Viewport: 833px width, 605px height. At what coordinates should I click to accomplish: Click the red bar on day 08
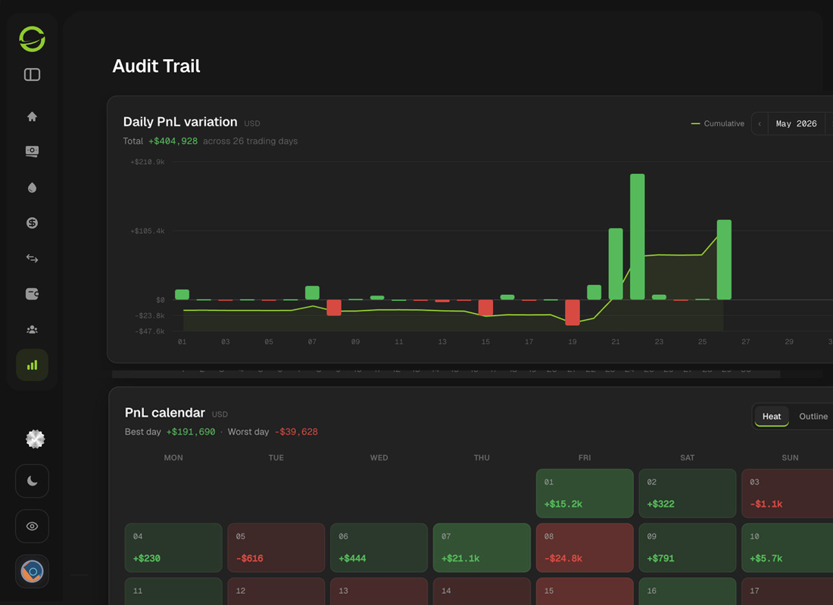point(334,308)
